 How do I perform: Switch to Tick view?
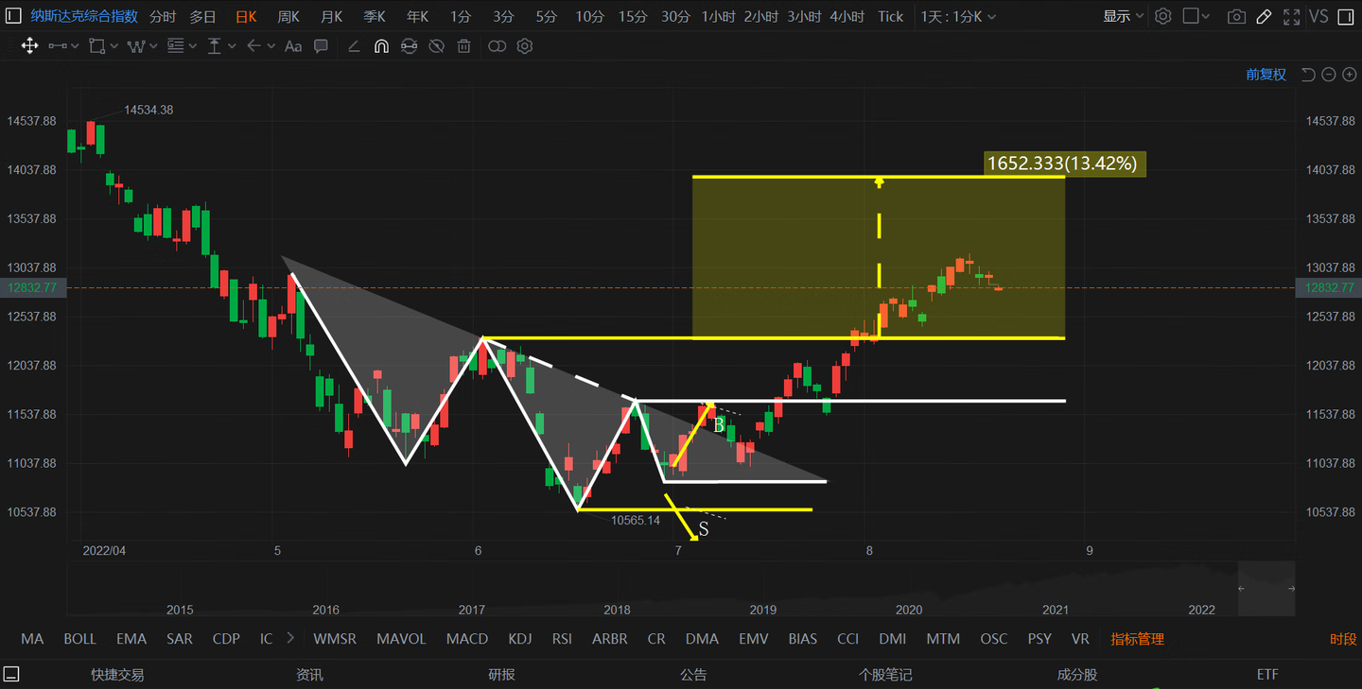click(x=890, y=16)
